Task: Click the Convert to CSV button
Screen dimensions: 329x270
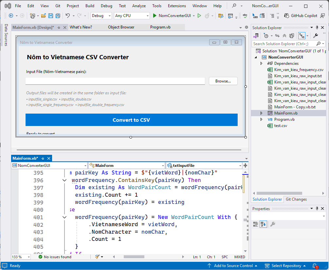Action: coord(131,120)
